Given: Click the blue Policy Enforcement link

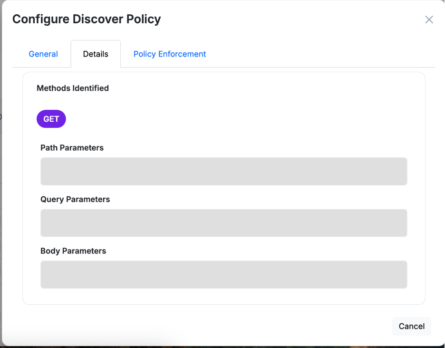Looking at the screenshot, I should (x=169, y=54).
